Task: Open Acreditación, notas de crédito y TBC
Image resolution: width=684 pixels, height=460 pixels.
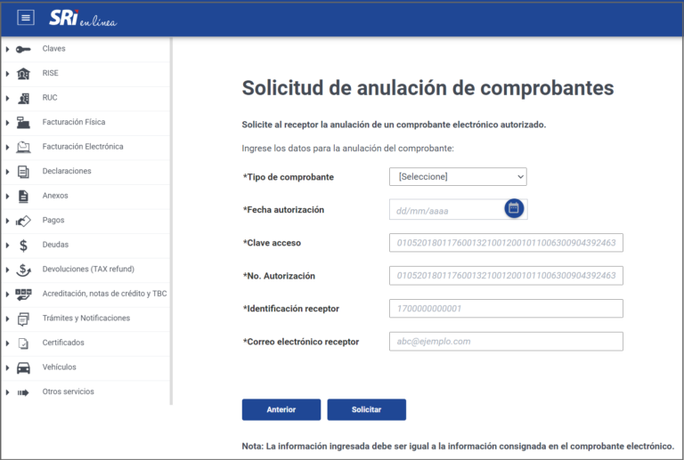Action: [x=104, y=294]
